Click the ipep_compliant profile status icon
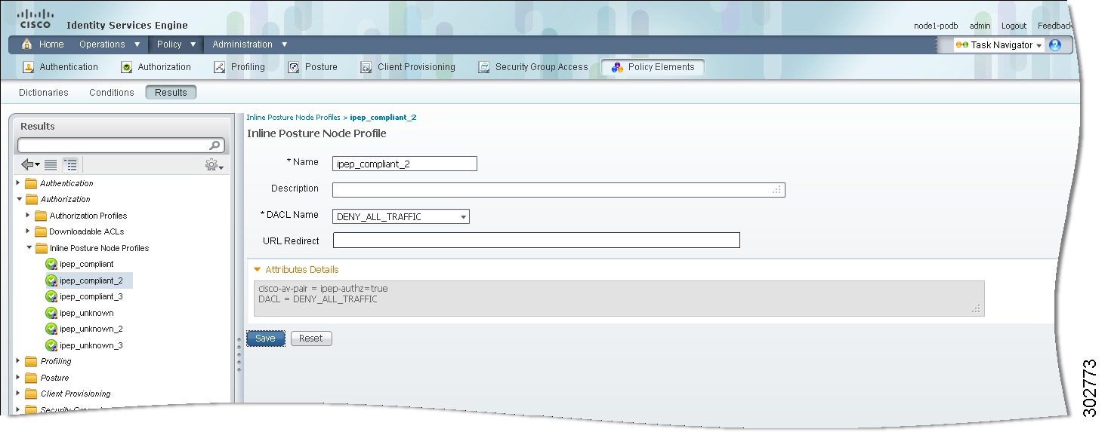1108x432 pixels. 51,264
